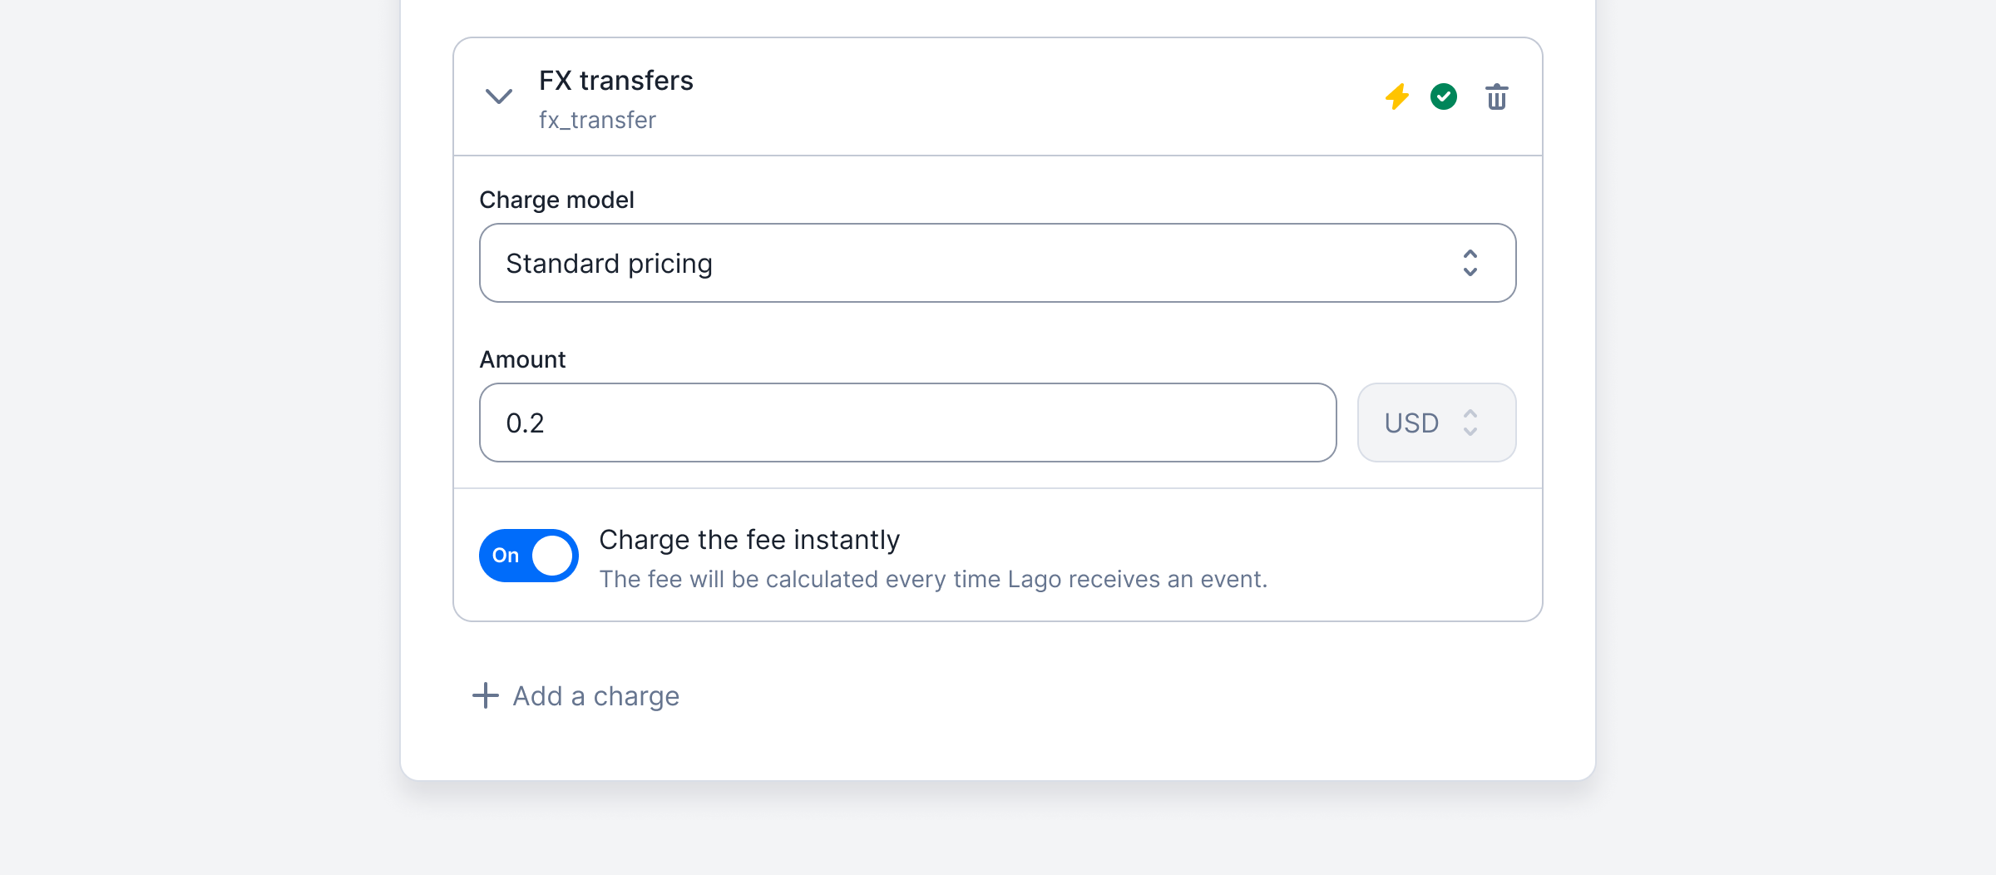
Task: Click the white knob of the On switch
Action: [552, 556]
